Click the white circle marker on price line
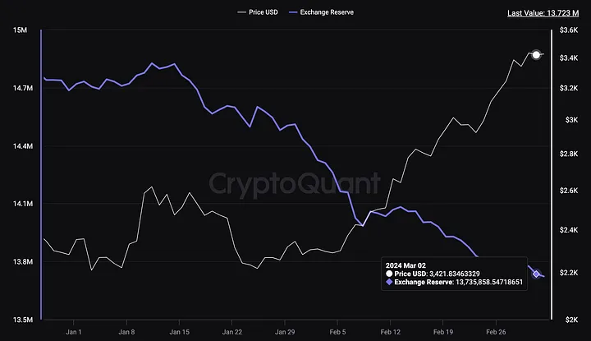The width and height of the screenshot is (591, 341). pos(536,55)
